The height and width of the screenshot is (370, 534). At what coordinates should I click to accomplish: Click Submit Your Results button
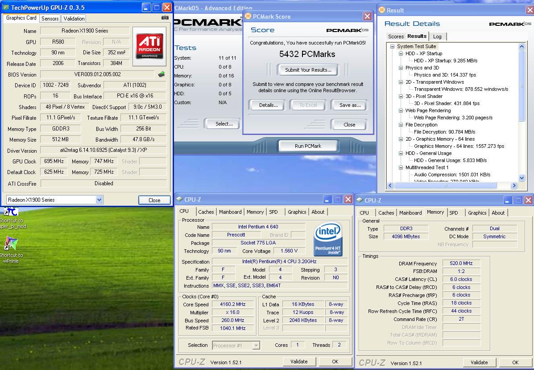coord(308,70)
